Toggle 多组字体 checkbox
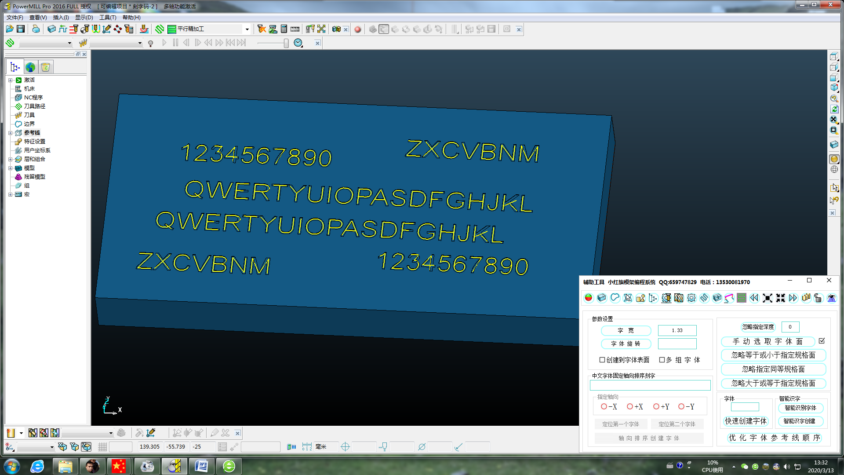 662,360
